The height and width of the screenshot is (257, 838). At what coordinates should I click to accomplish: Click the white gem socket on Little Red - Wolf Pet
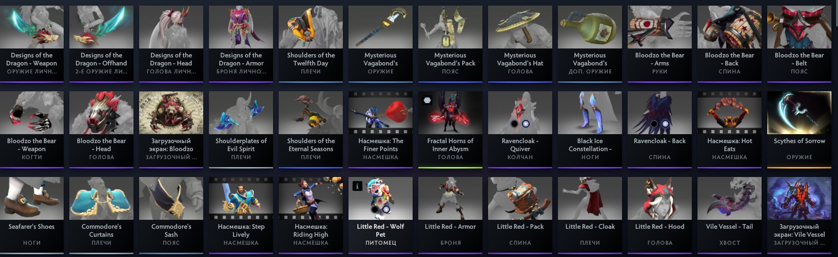pos(386,209)
